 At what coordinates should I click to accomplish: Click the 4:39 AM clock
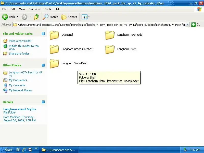(x=195, y=150)
